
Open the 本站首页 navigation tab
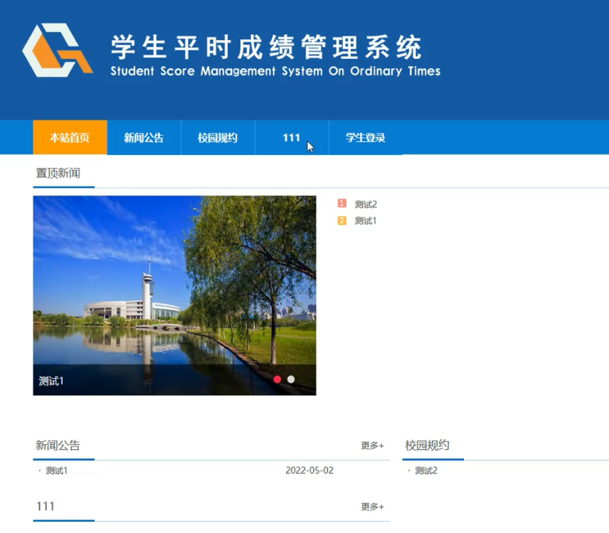[x=70, y=137]
